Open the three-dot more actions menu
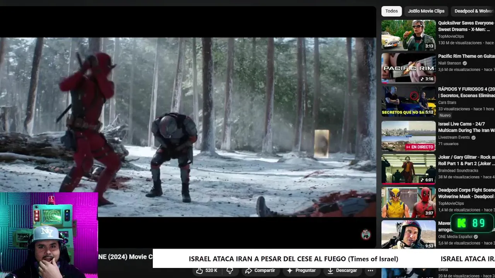Screen dimensions: 495x278 click(370, 271)
